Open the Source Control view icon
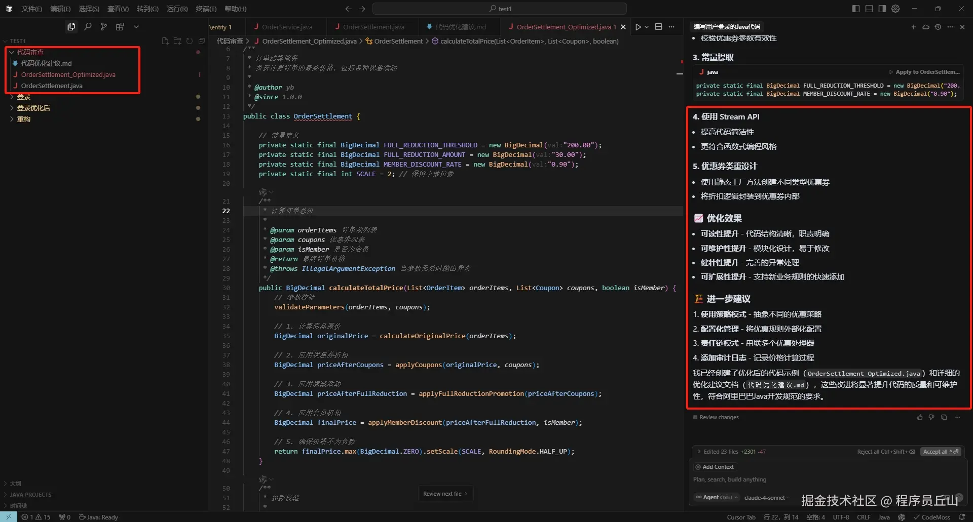Screen dimensions: 973x522 pyautogui.click(x=104, y=27)
